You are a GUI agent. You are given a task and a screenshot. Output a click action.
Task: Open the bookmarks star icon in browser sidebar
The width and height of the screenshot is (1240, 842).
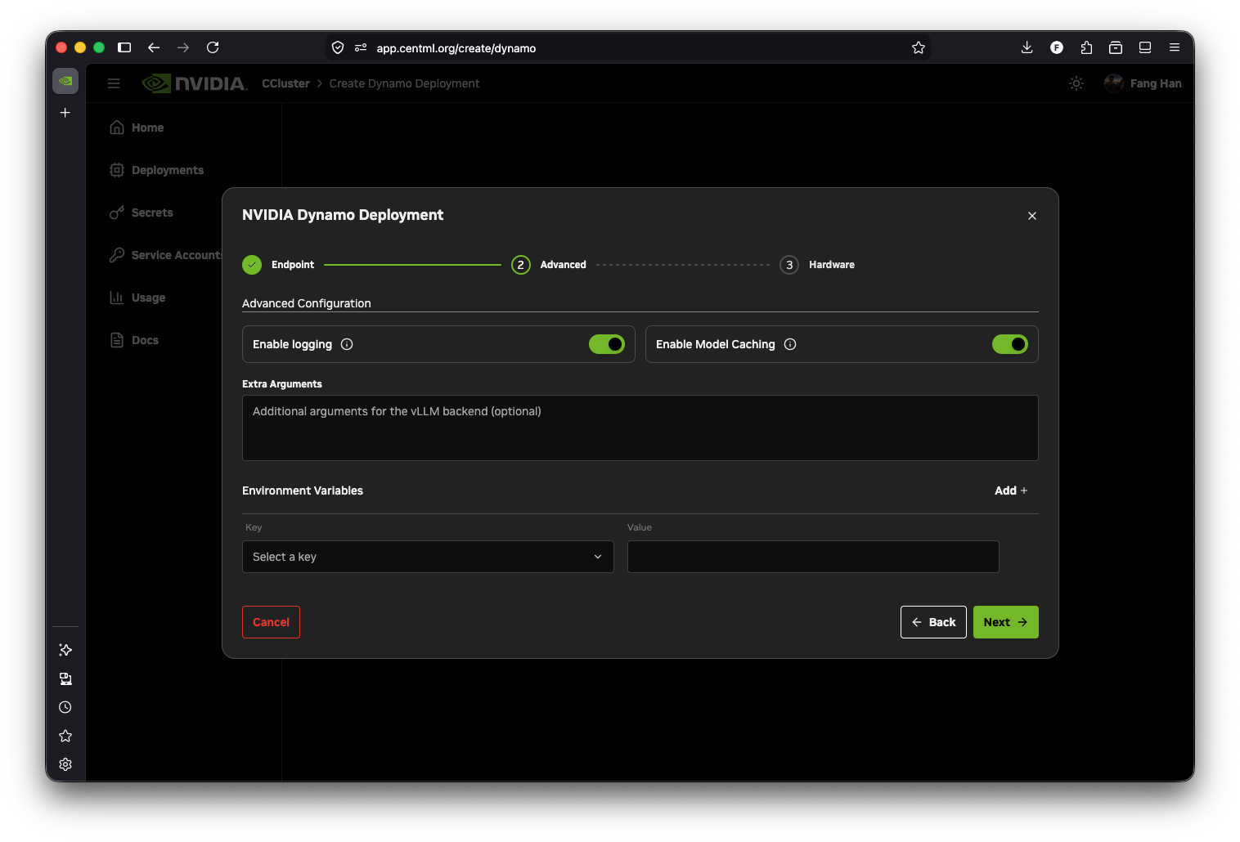(x=65, y=736)
